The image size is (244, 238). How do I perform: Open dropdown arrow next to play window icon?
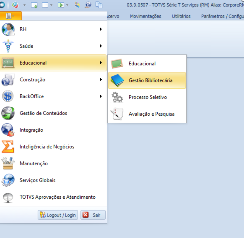(x=67, y=5)
